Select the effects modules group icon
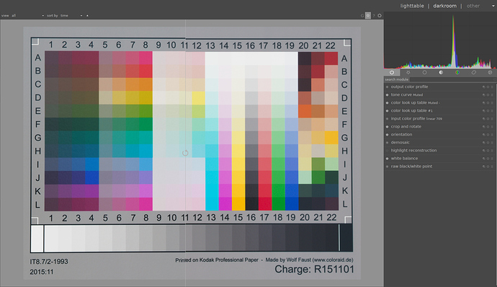The width and height of the screenshot is (497, 287). point(490,72)
